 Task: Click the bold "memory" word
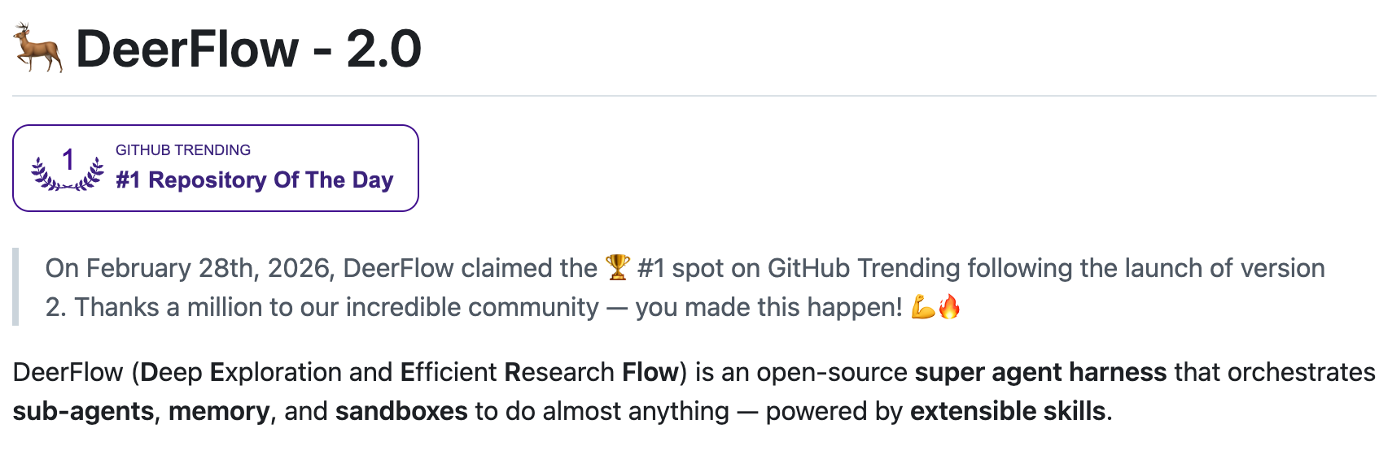tap(219, 411)
